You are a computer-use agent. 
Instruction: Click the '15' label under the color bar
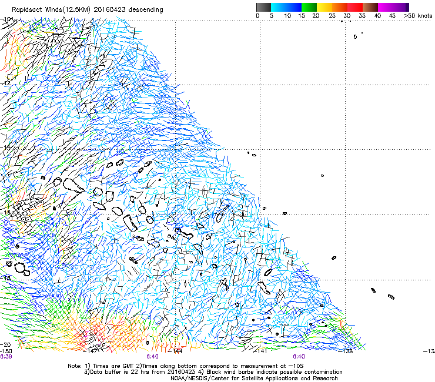(302, 16)
